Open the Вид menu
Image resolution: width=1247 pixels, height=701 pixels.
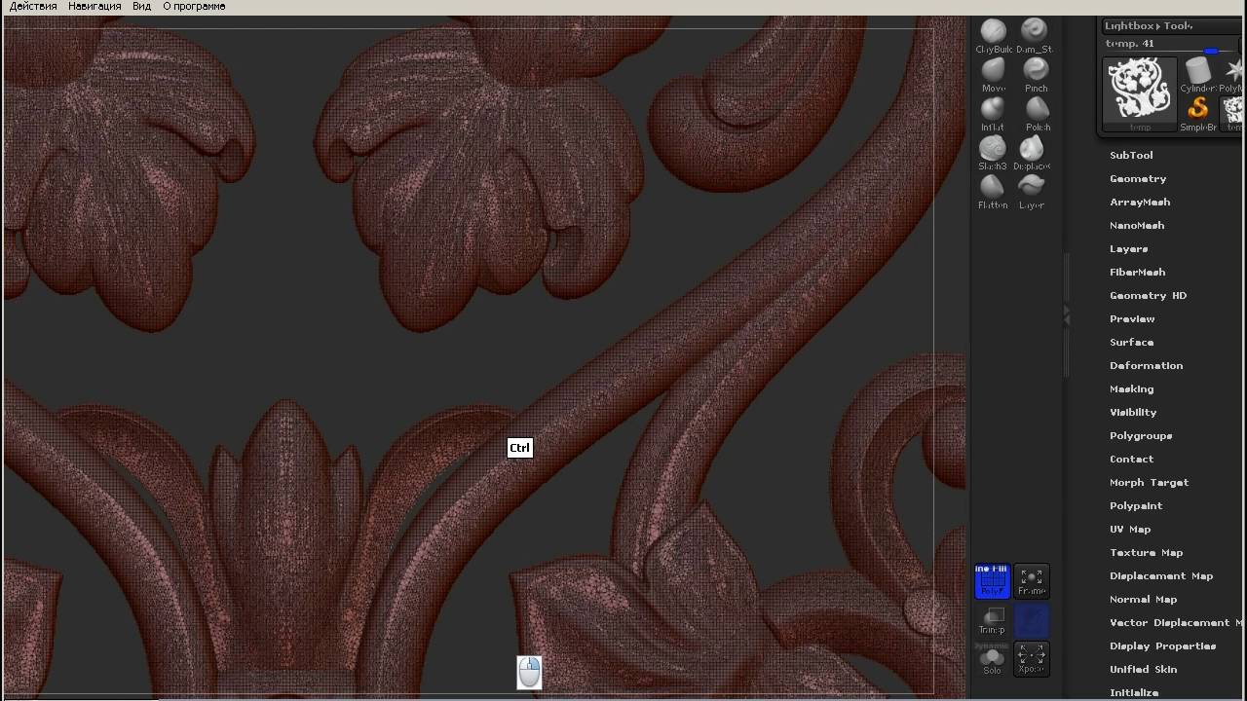pyautogui.click(x=141, y=6)
